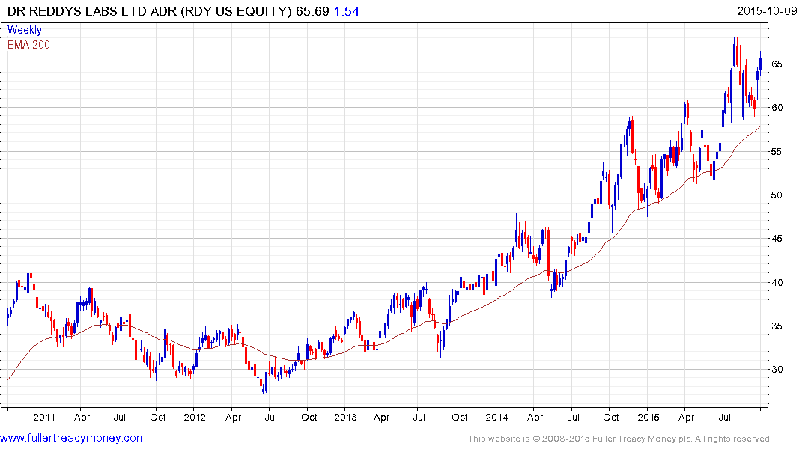Click the 2015-10-09 date stamp
Image resolution: width=805 pixels, height=449 pixels.
tap(768, 13)
